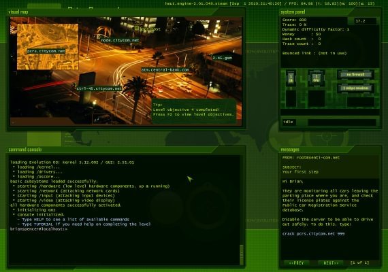This screenshot has height=272, width=388.
Task: Click the 'starting /network' console line
Action: tap(66, 191)
